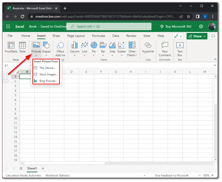Screen dimensions: 222x182
Task: Switch to the Data tab
Action: pos(116,36)
